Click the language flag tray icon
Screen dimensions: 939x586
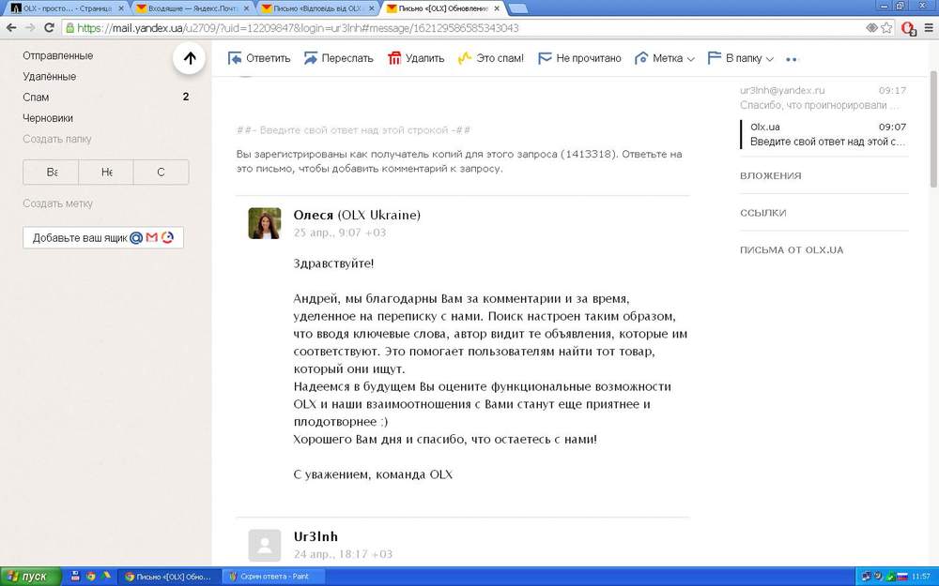(901, 577)
